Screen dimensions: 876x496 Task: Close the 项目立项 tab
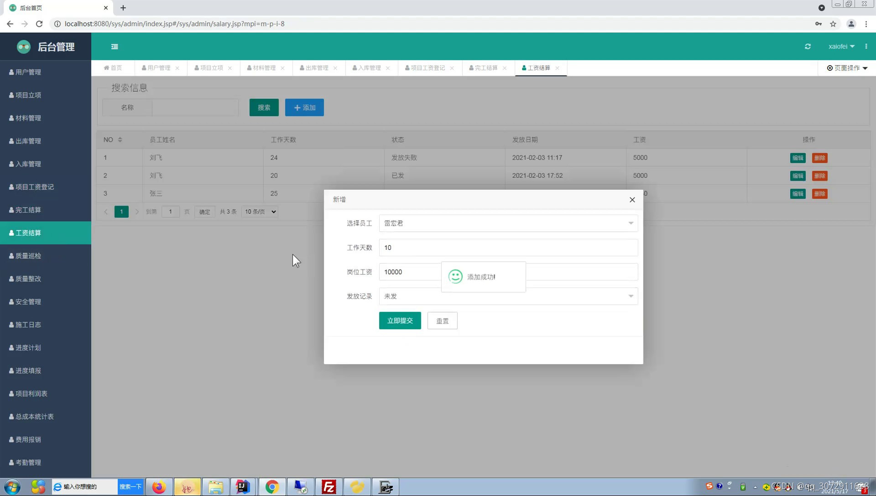(230, 68)
